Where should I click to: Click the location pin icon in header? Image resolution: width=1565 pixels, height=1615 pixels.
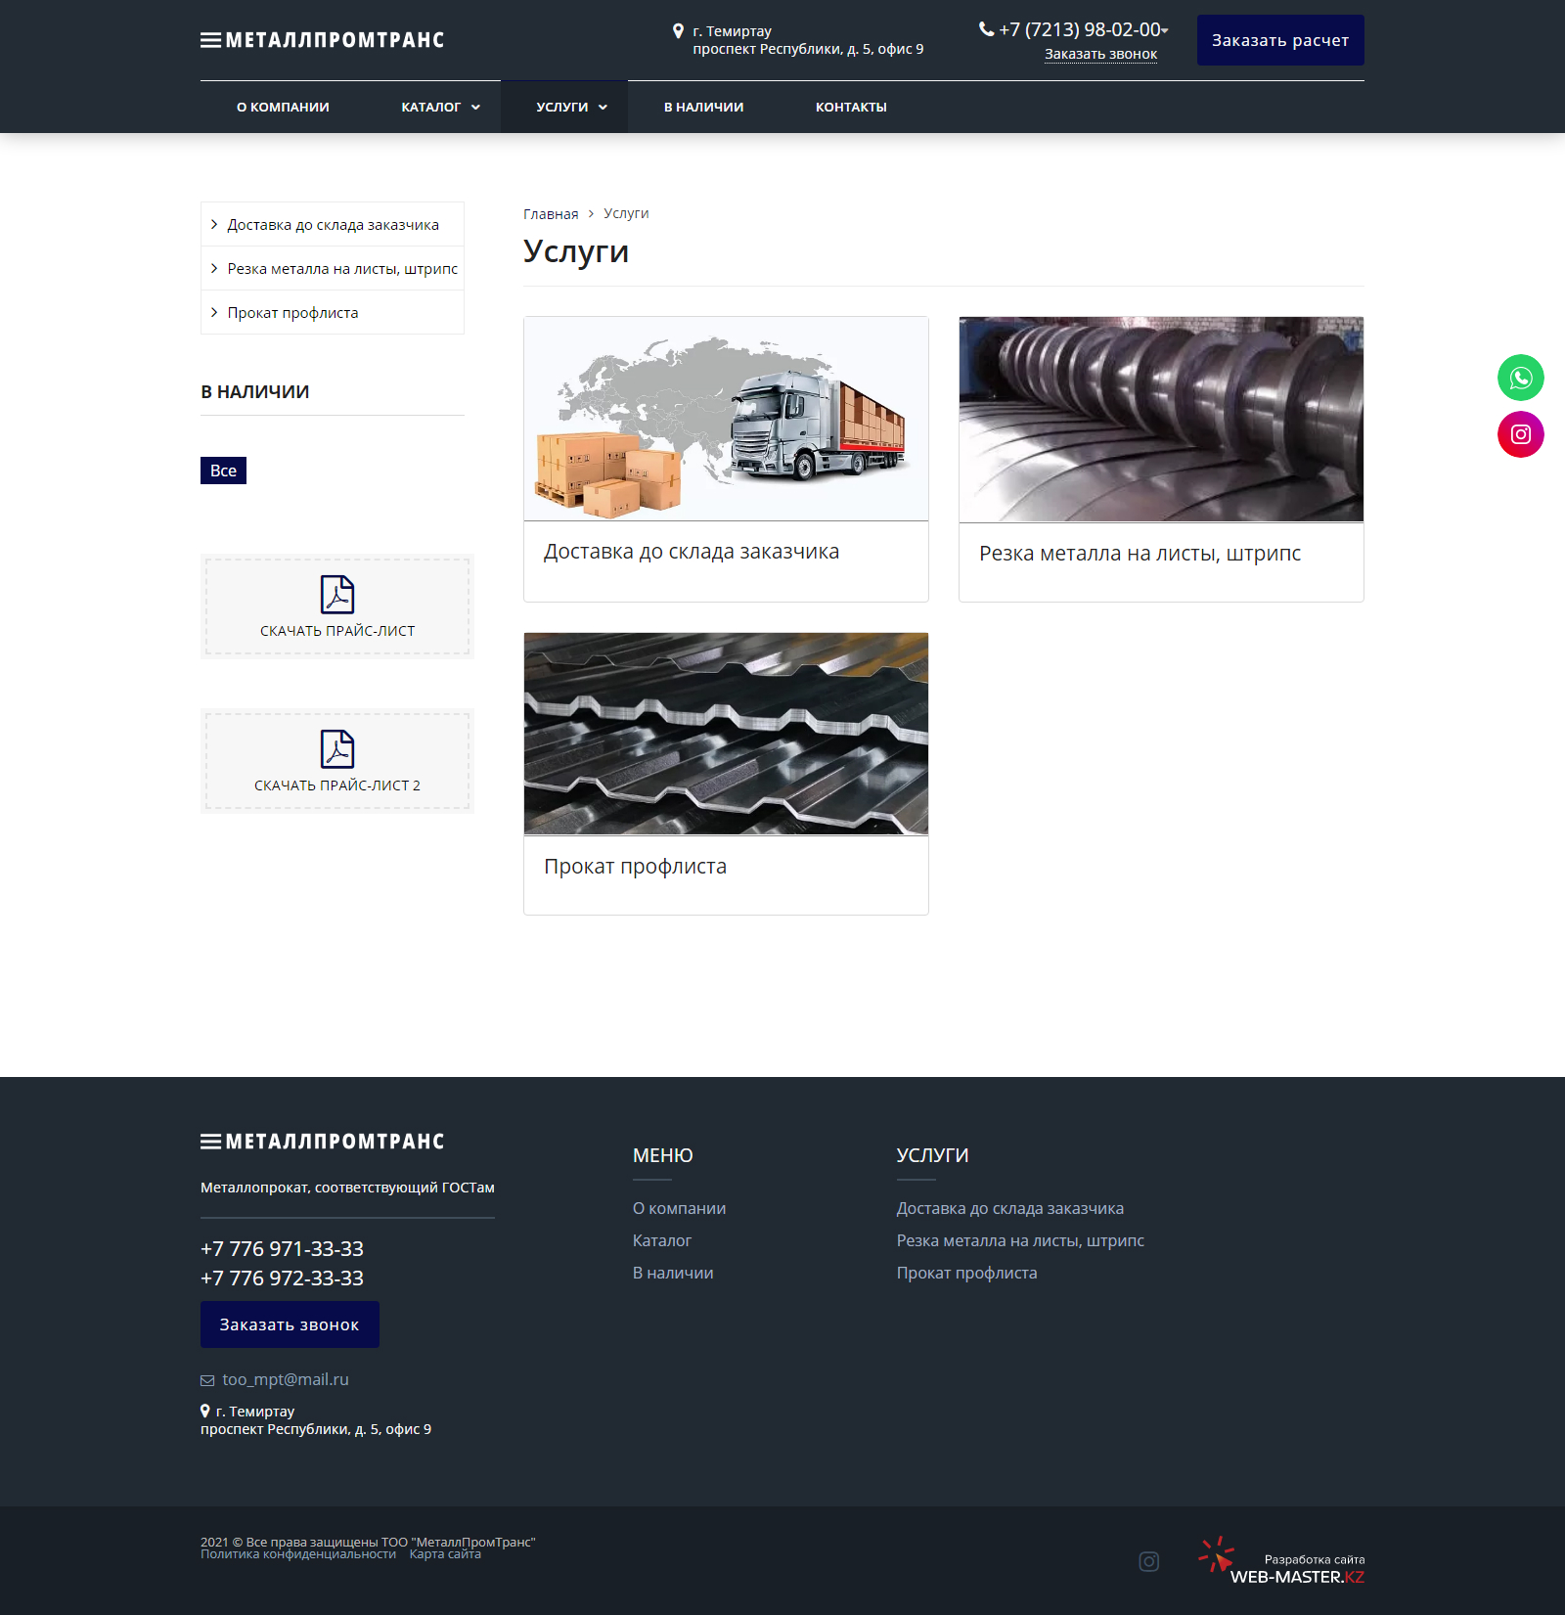[x=678, y=31]
